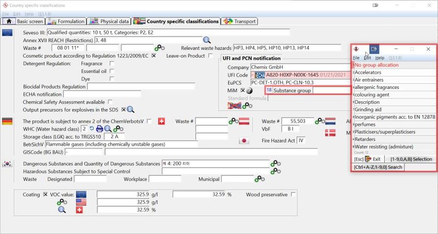The image size is (438, 234).
Task: Toggle Cosmetic product according to Regulation 1223/2009/EC checkbox
Action: pos(154,56)
